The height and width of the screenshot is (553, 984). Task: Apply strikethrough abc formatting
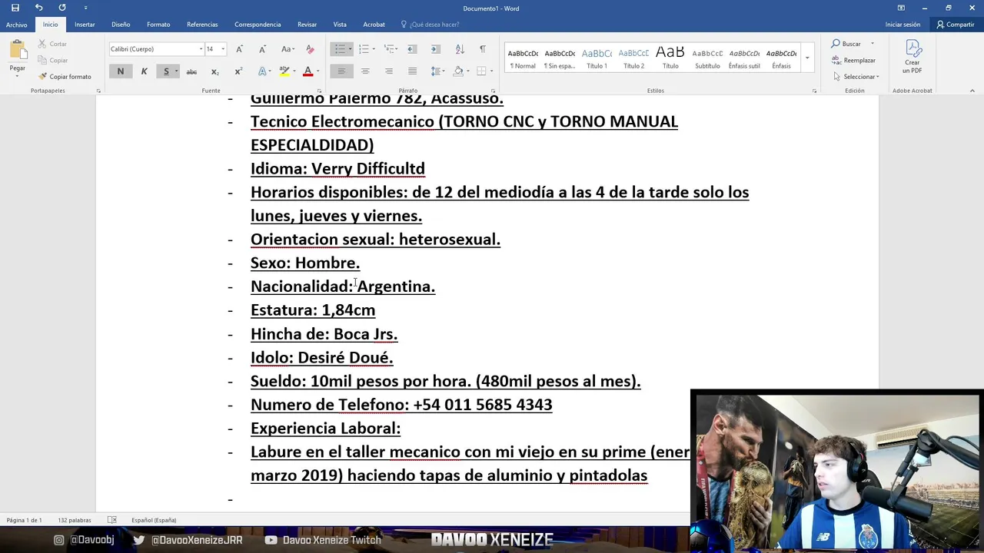191,71
